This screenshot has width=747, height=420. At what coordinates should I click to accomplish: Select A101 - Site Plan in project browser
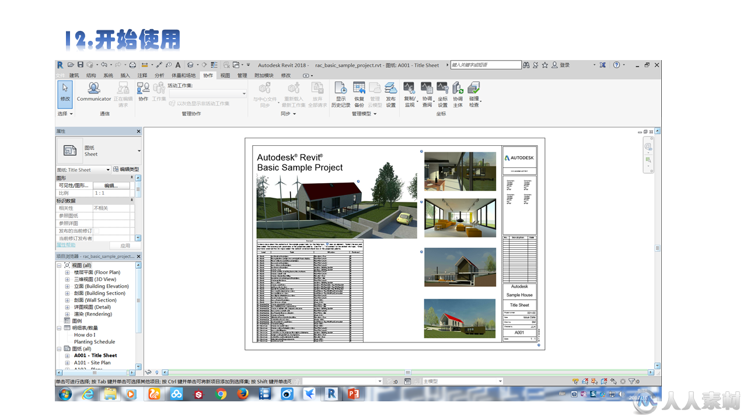point(92,362)
